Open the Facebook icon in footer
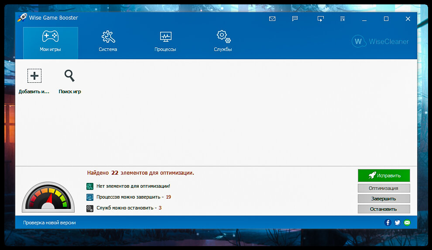 click(388, 223)
